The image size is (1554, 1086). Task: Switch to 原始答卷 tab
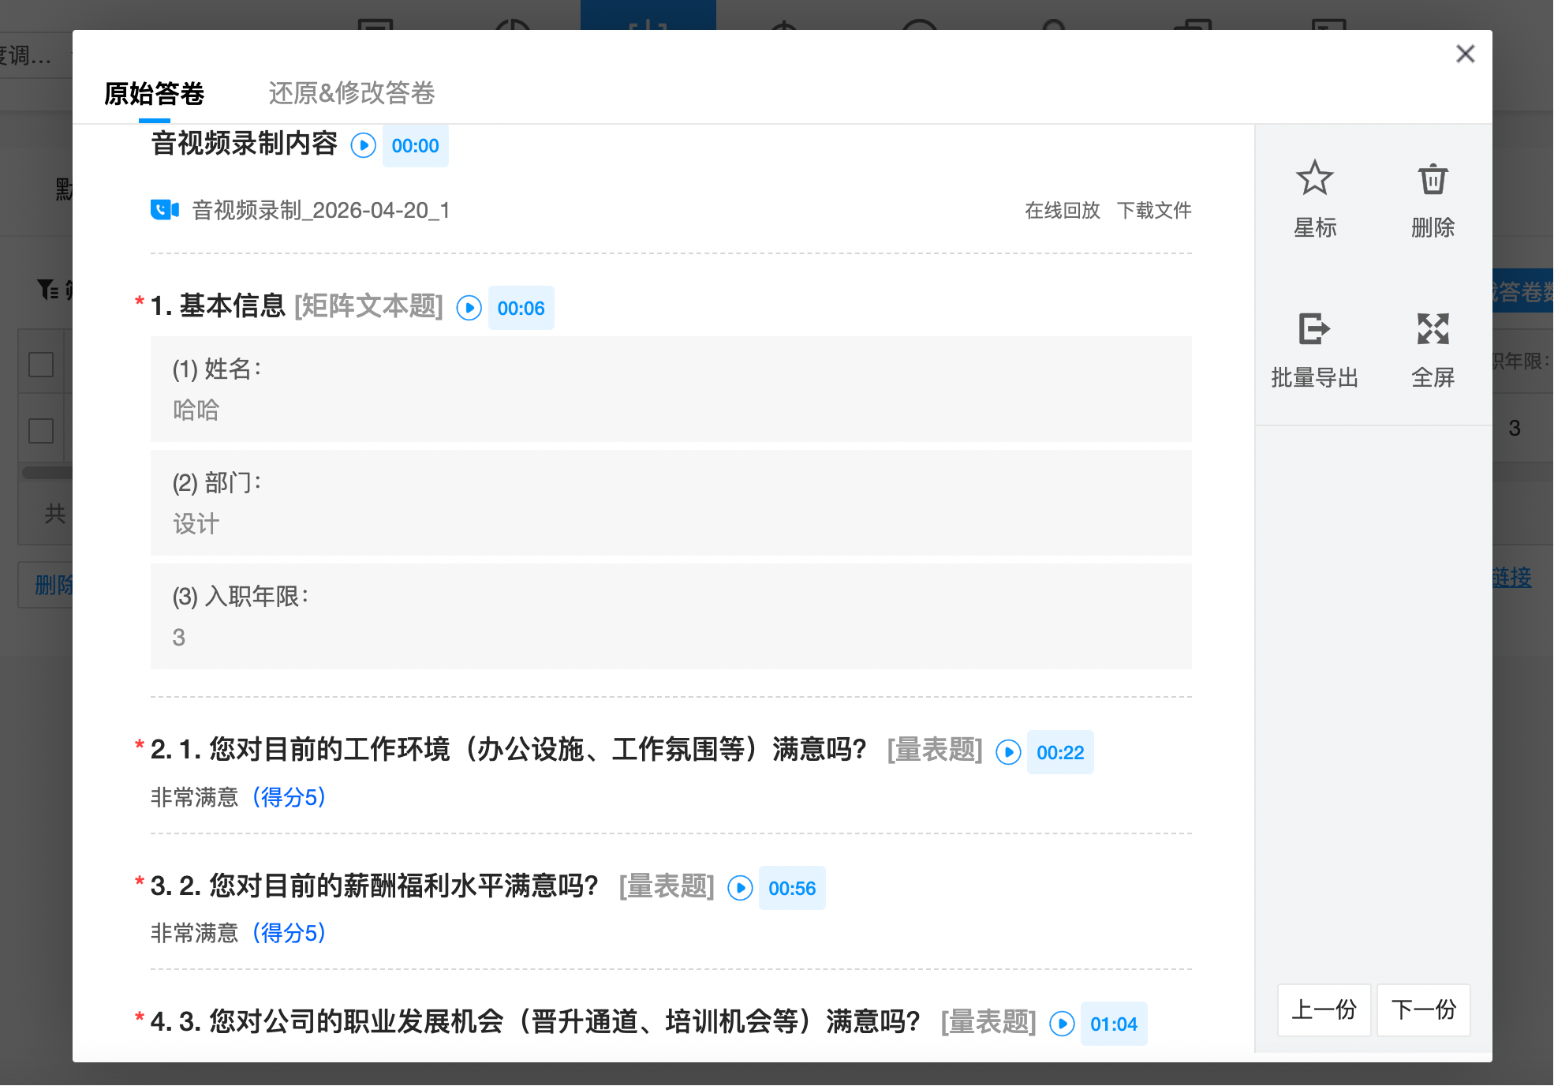point(155,94)
